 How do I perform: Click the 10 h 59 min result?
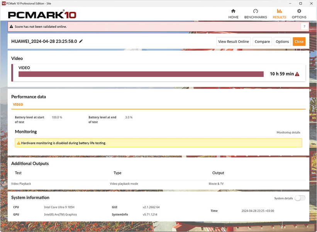282,74
